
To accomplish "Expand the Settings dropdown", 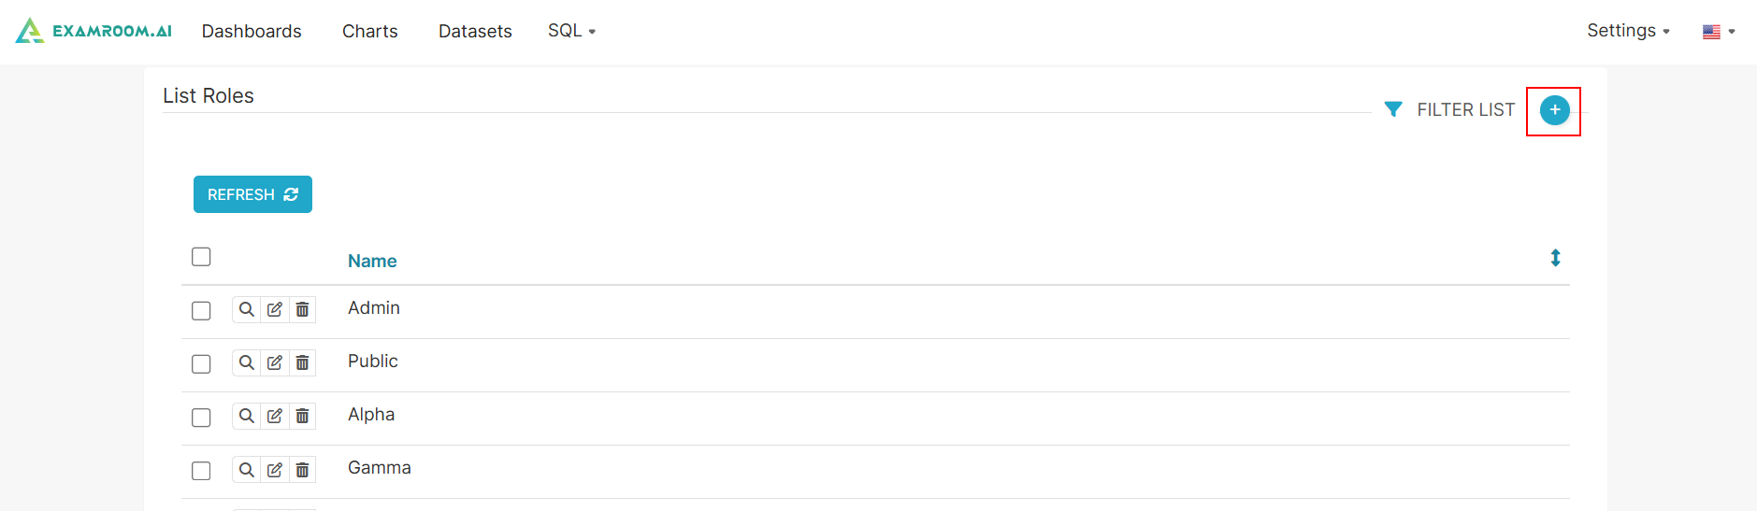I will tap(1628, 31).
